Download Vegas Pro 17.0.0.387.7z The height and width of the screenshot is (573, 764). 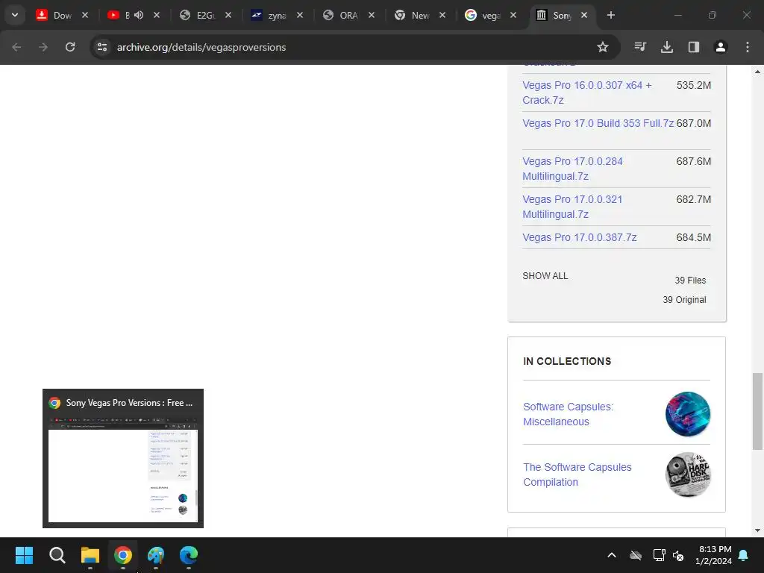point(579,237)
